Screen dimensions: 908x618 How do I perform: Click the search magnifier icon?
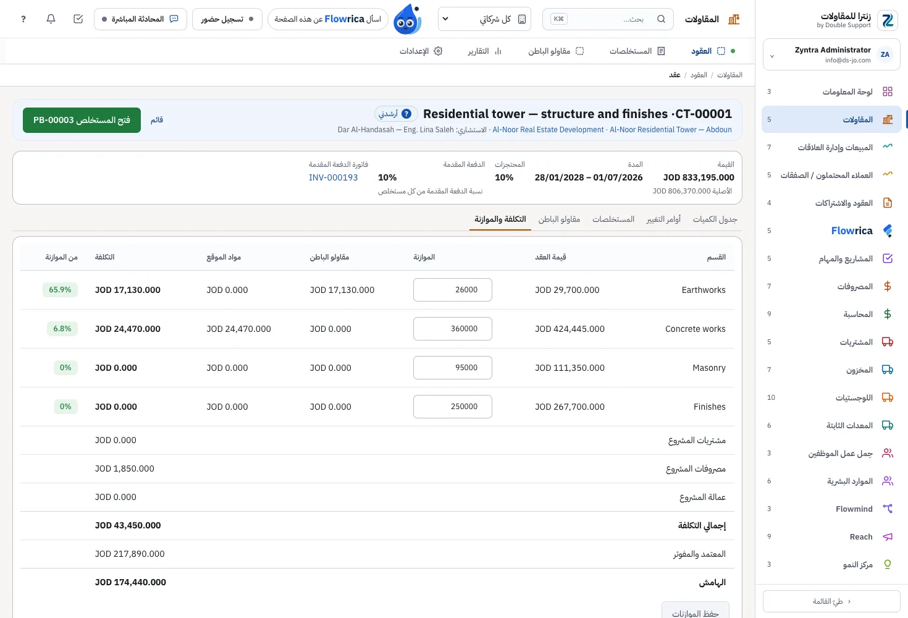point(661,19)
